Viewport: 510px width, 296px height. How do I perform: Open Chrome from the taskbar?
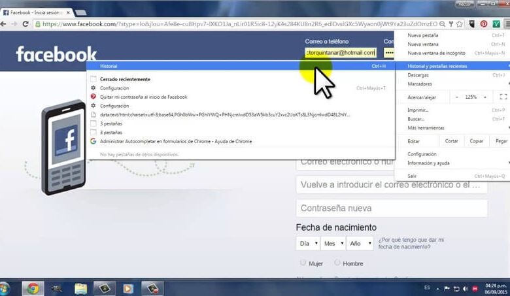click(x=33, y=289)
